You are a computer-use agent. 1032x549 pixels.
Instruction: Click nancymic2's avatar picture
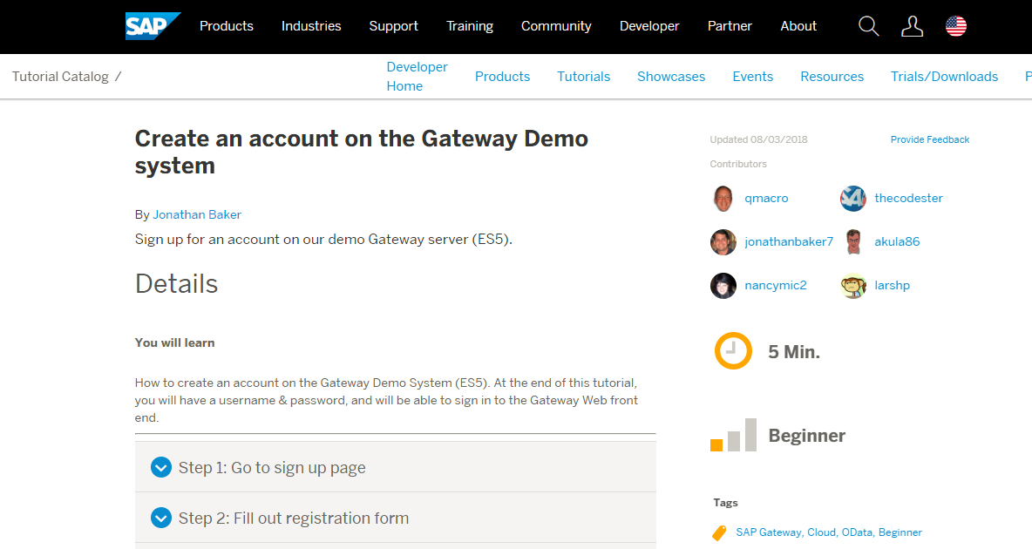click(x=723, y=285)
